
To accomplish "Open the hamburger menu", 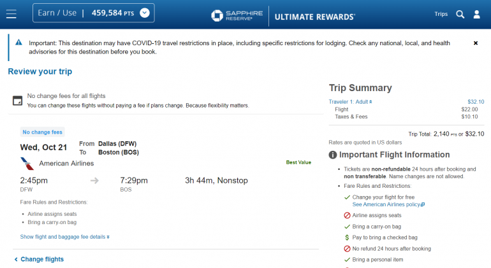I will pyautogui.click(x=11, y=14).
